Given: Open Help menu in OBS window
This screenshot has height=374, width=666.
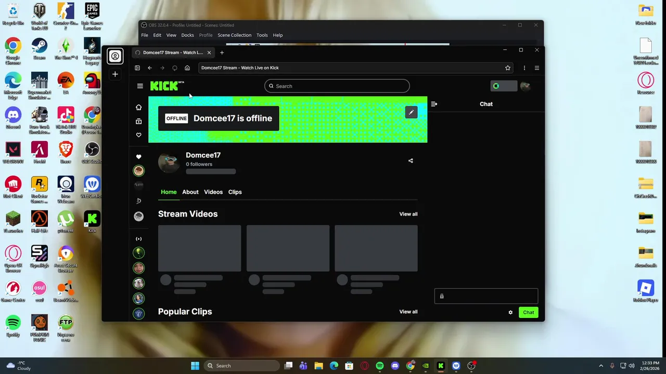Looking at the screenshot, I should pos(278,35).
